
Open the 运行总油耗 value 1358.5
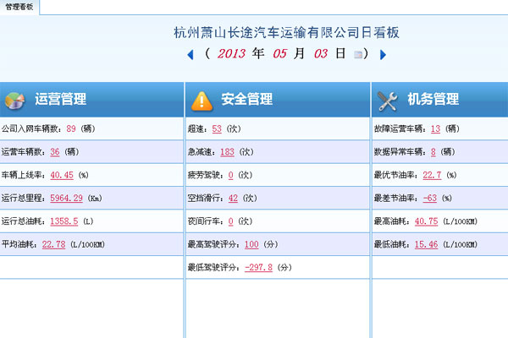(x=64, y=221)
